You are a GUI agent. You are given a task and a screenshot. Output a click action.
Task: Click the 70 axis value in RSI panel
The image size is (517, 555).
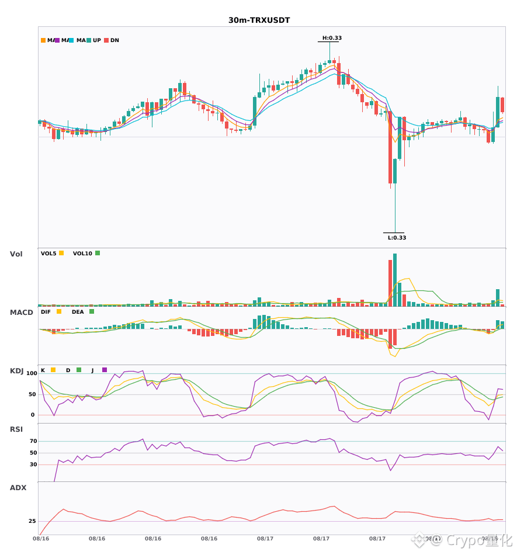click(33, 441)
